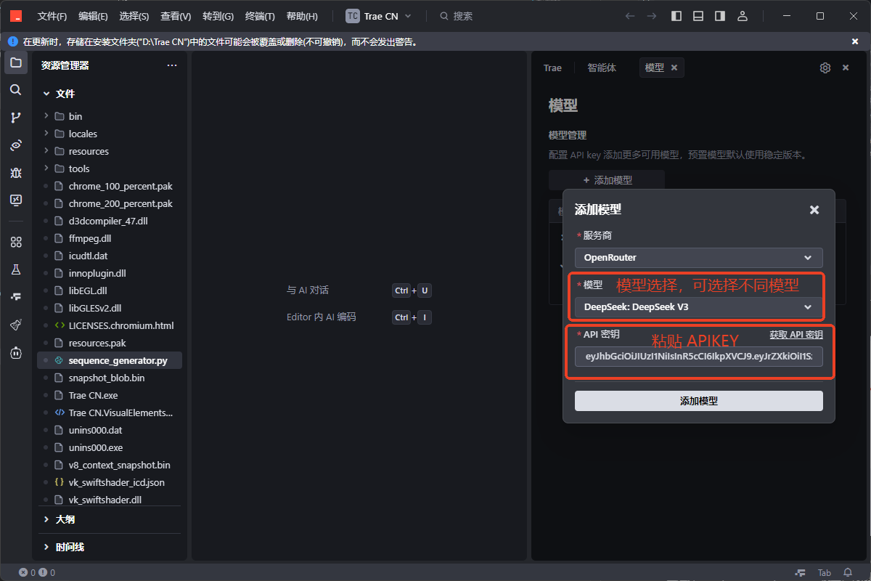The height and width of the screenshot is (581, 871).
Task: Open the Remote Explorer monitor icon
Action: 16,200
